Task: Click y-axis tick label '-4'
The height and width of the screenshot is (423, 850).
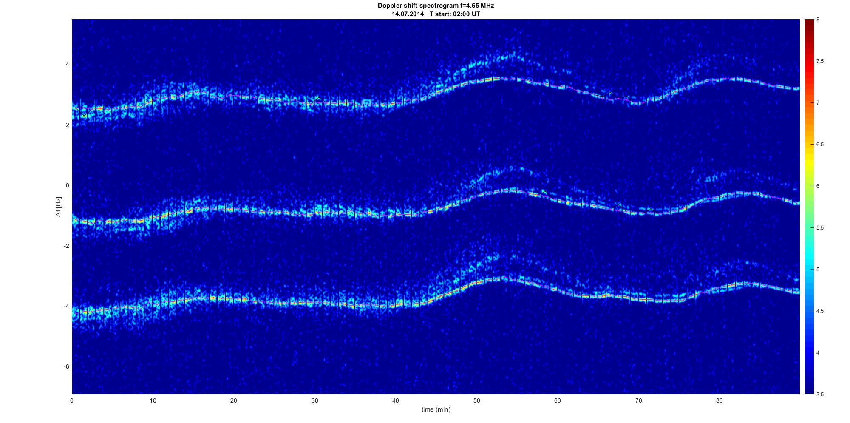Action: 66,307
